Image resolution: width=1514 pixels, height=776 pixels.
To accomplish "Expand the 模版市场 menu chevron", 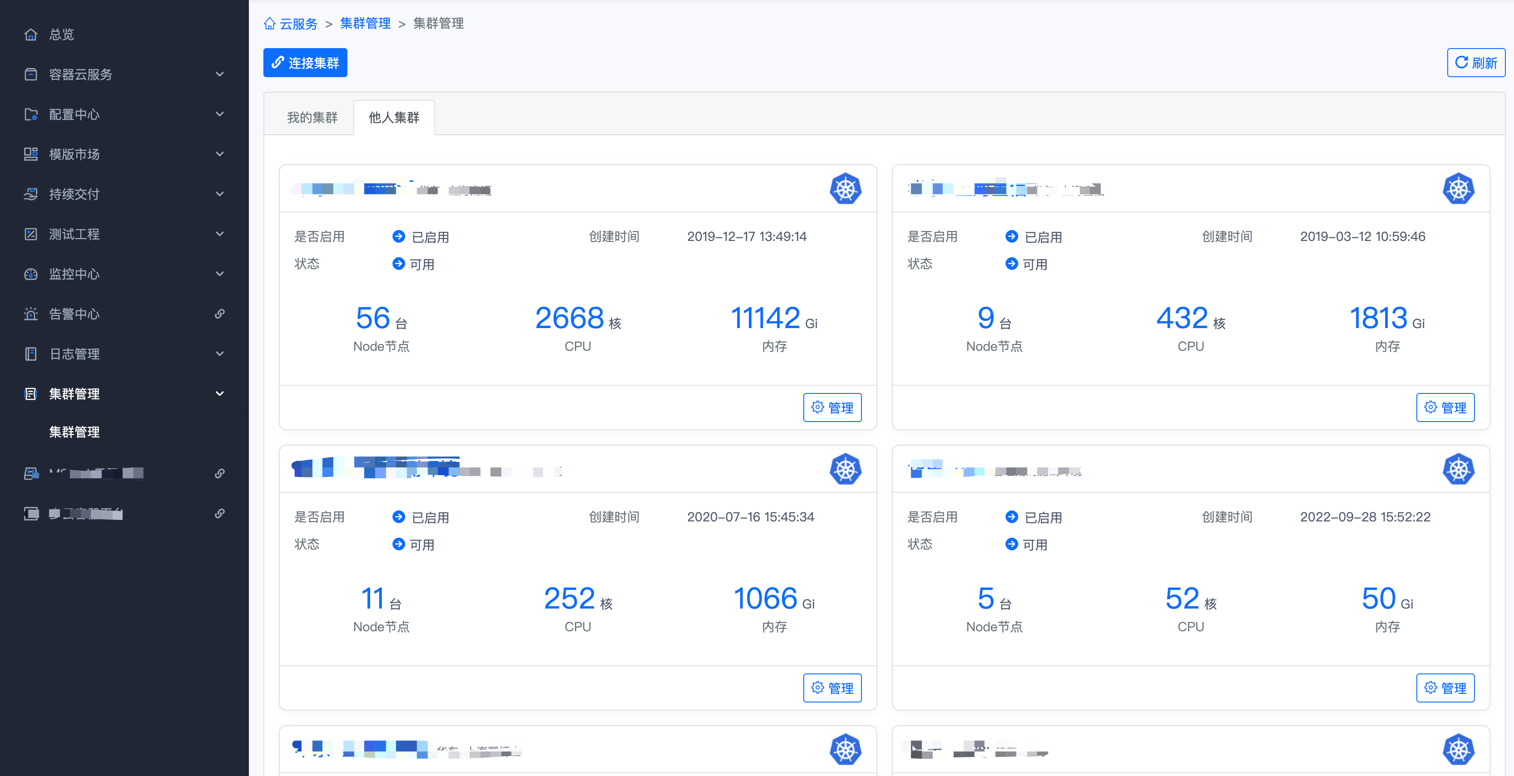I will tap(220, 154).
